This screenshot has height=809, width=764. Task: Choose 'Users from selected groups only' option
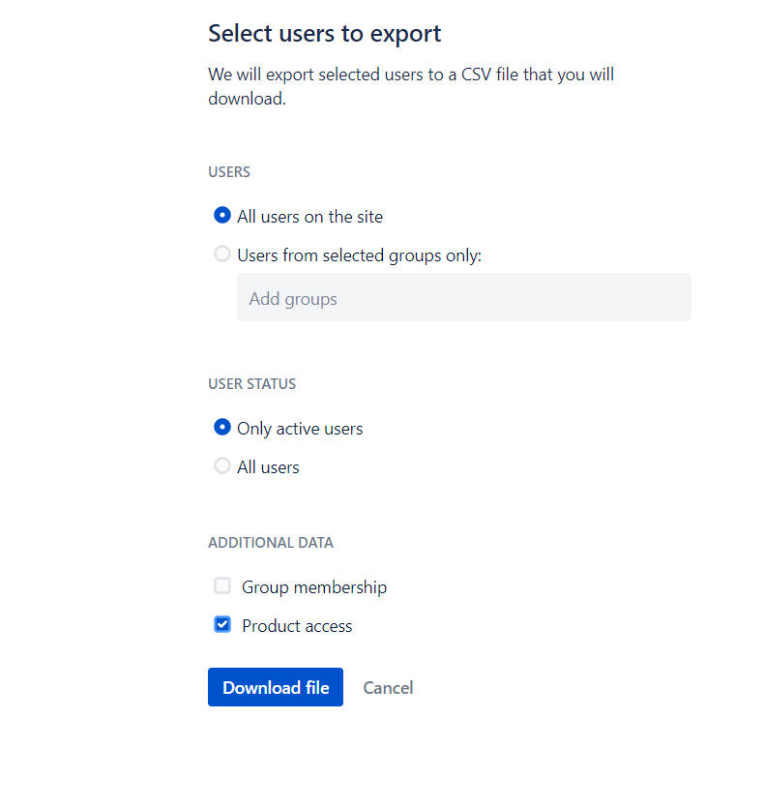[222, 254]
